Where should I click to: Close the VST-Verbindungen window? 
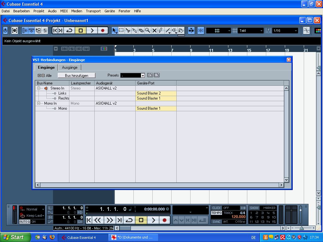(289, 60)
